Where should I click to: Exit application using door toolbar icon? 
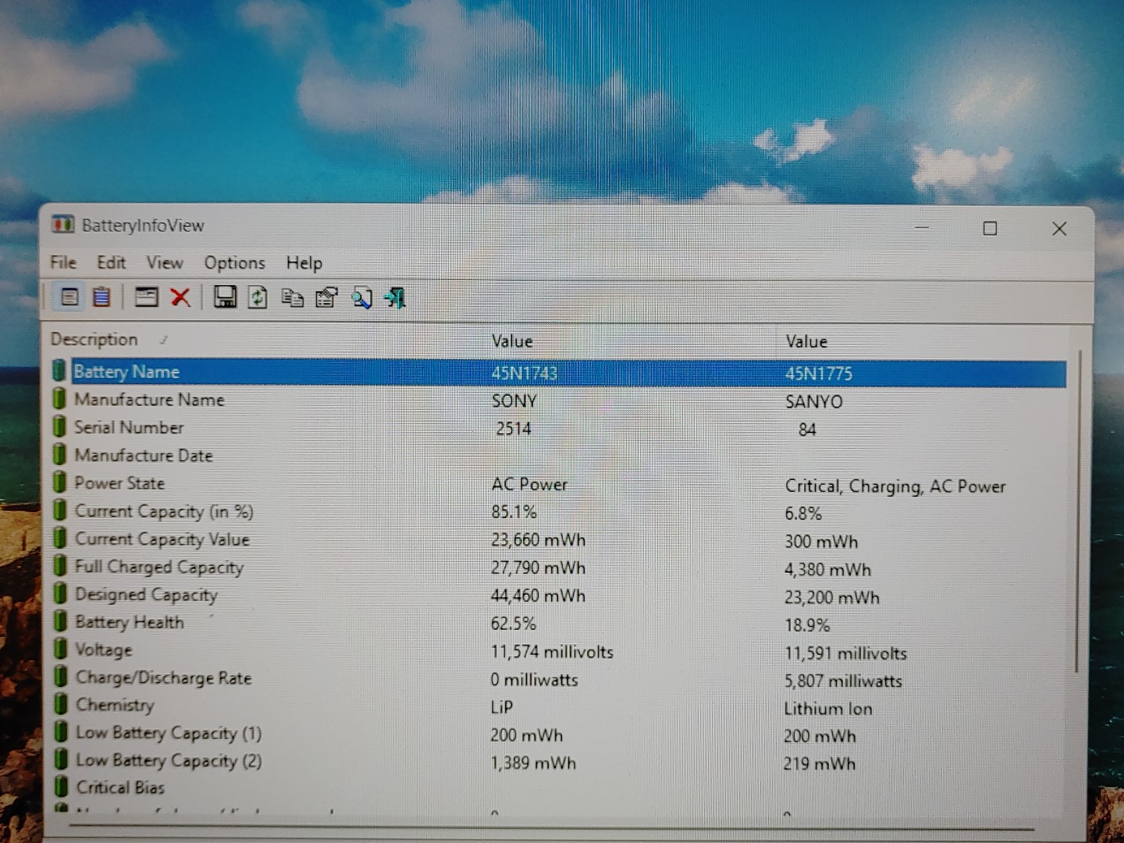(x=395, y=297)
